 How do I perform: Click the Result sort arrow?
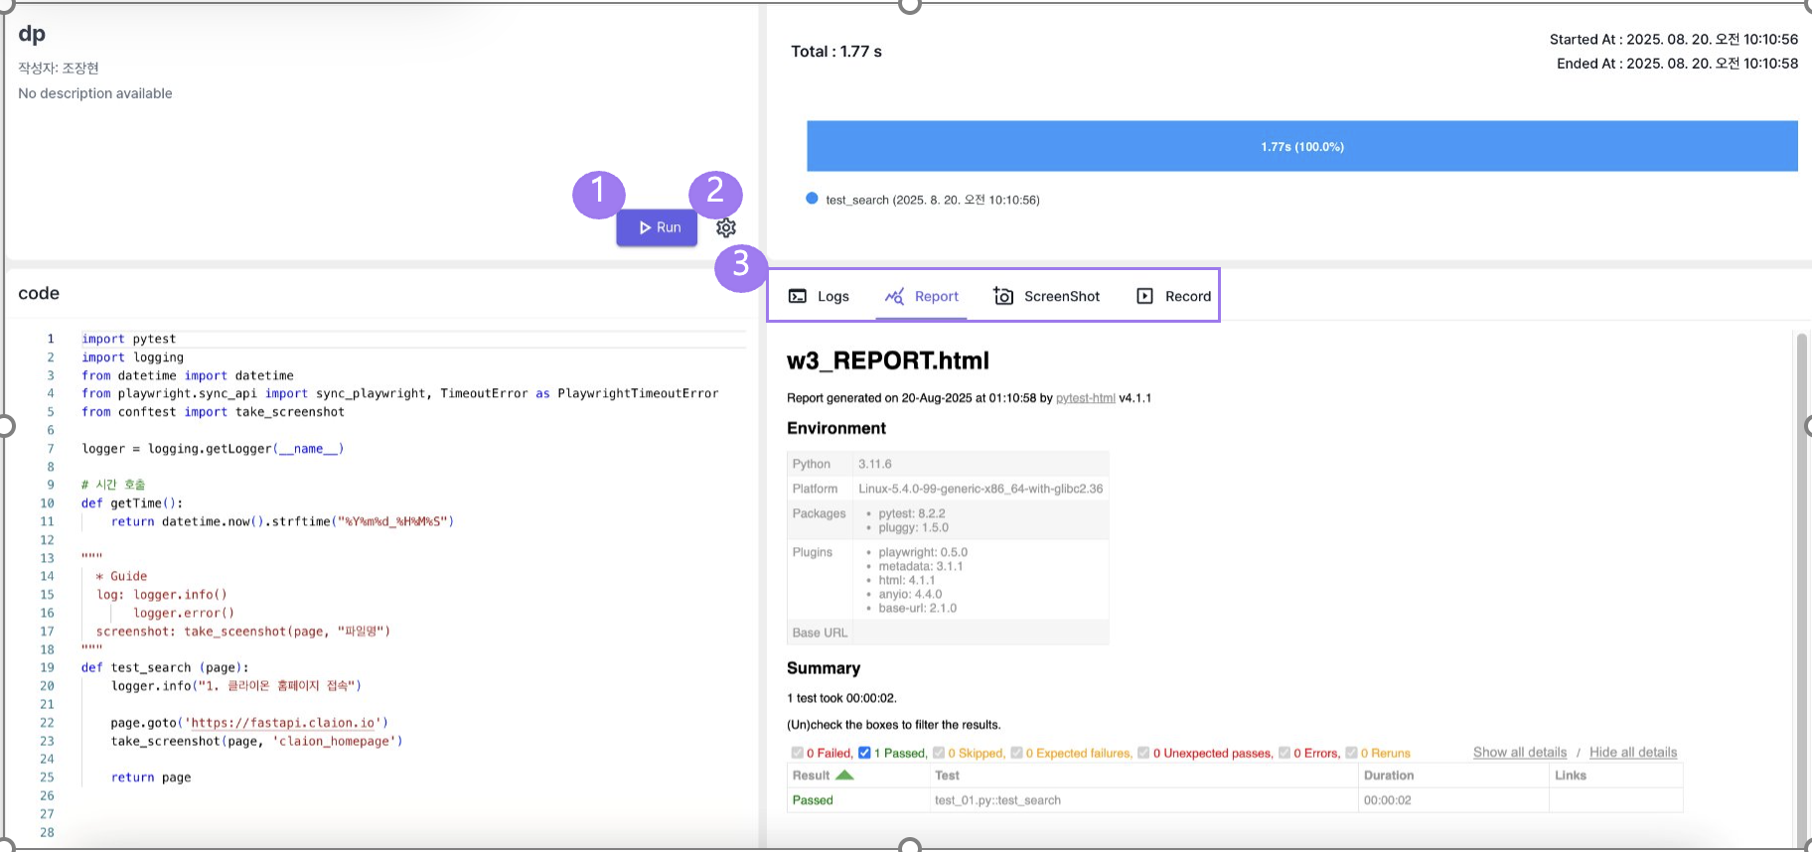coord(844,775)
